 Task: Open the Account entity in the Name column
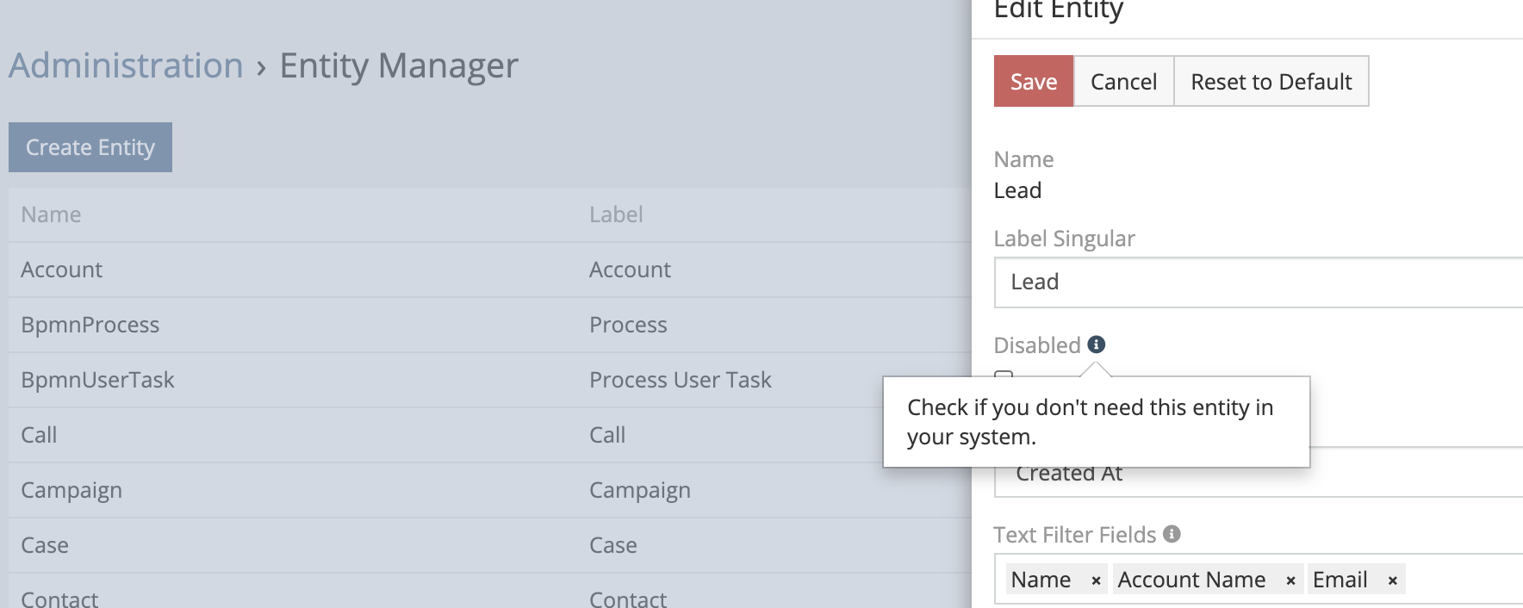pos(61,270)
